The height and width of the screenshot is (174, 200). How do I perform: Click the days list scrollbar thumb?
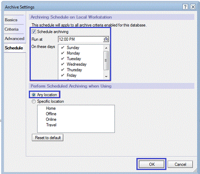[x=106, y=61]
